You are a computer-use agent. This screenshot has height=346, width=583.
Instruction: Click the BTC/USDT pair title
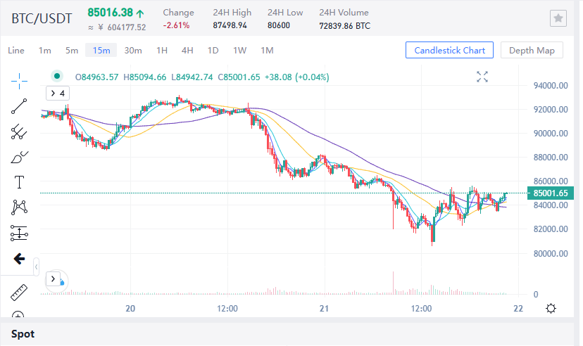coord(42,18)
